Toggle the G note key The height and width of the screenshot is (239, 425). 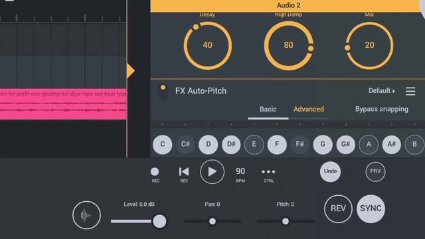click(323, 144)
